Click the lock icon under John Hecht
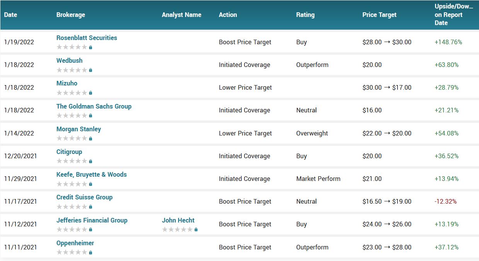Viewport: 479px width, 261px height. tap(196, 229)
